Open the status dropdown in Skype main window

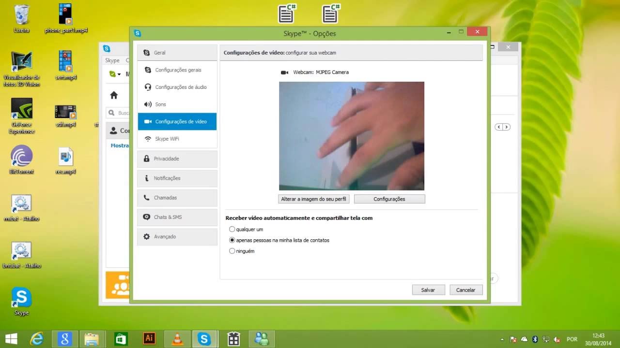pyautogui.click(x=115, y=74)
